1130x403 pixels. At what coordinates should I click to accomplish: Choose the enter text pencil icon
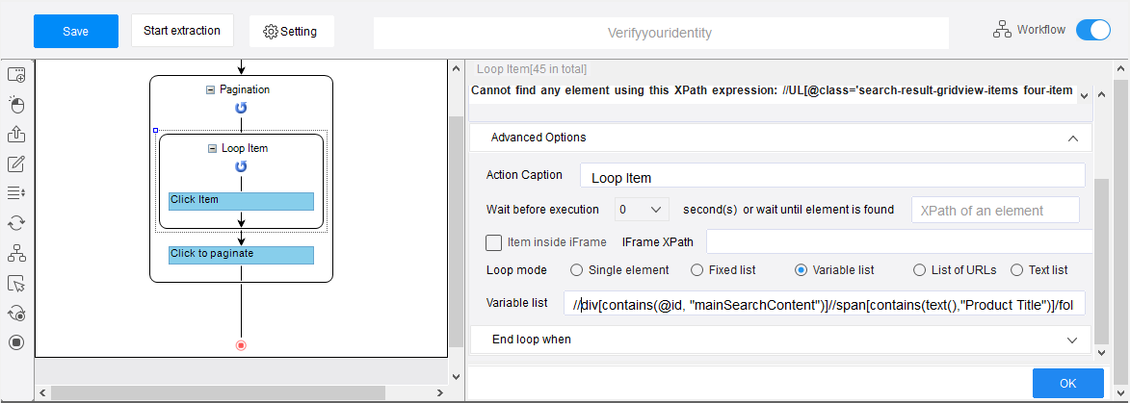15,164
